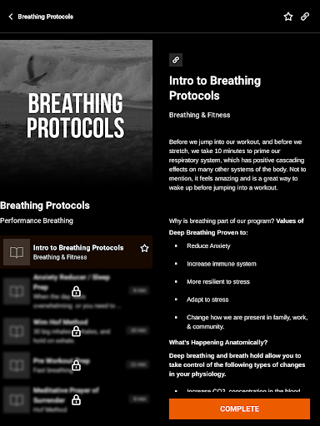The image size is (320, 426).
Task: Select the blurred Meditative Prayer of Surrender row
Action: [76, 399]
